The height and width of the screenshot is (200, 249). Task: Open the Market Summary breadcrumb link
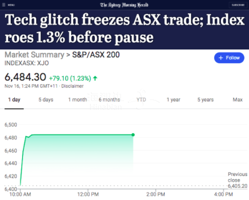(x=34, y=55)
